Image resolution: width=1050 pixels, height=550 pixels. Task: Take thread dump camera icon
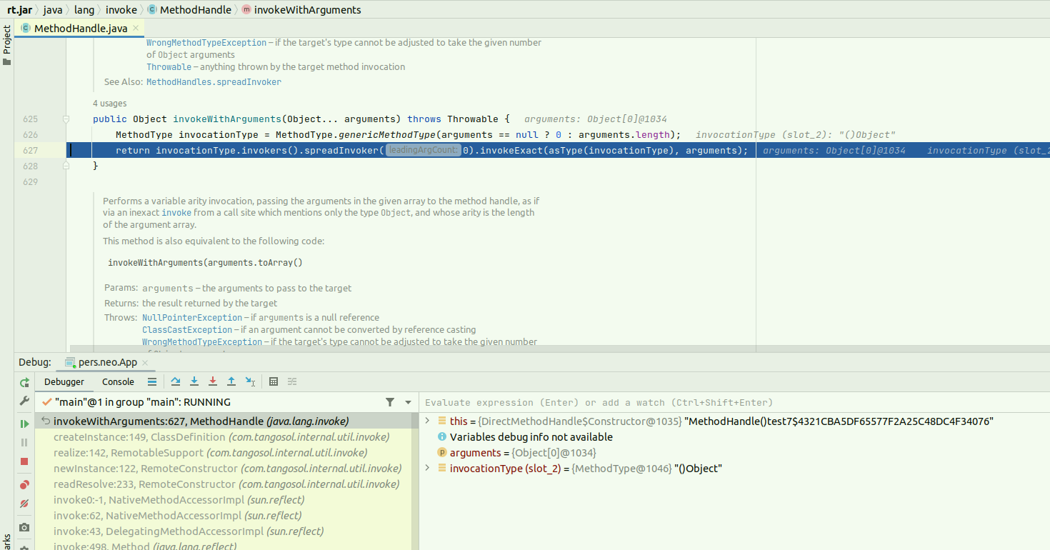coord(24,527)
